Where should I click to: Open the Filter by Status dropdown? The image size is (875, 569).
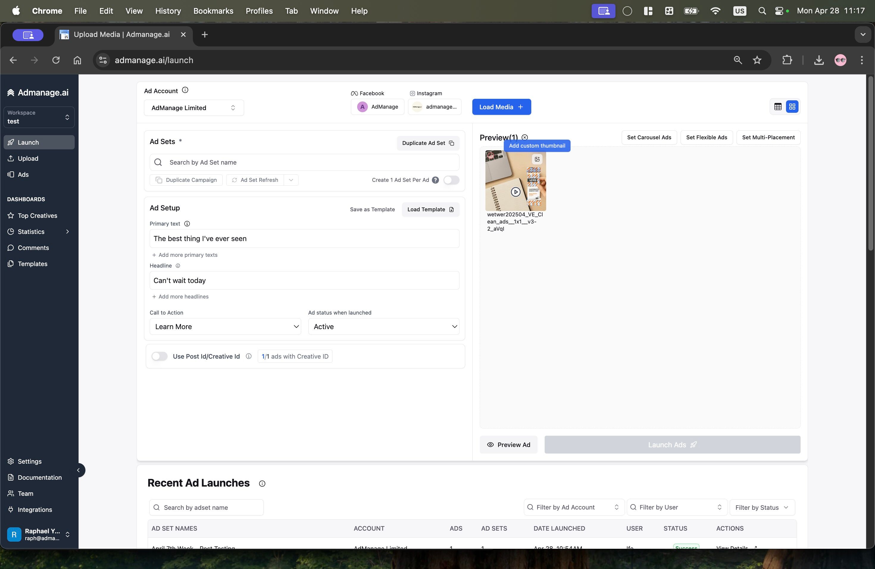pyautogui.click(x=762, y=507)
